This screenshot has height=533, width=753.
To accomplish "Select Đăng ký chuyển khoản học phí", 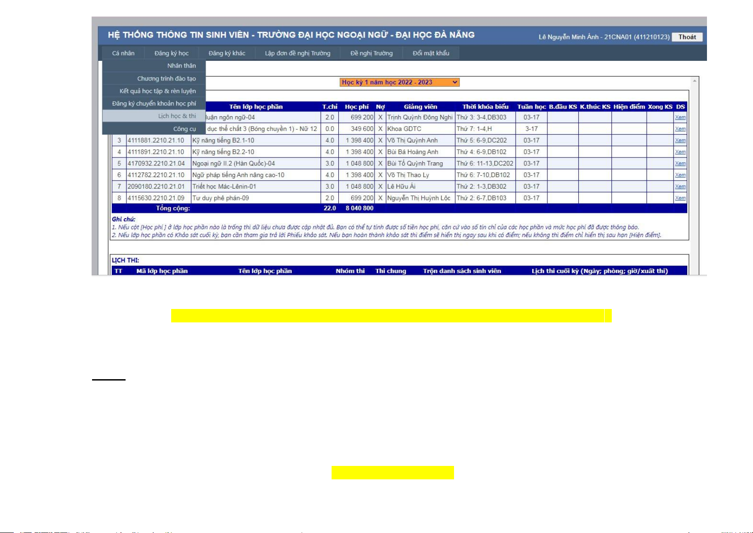I will point(154,104).
